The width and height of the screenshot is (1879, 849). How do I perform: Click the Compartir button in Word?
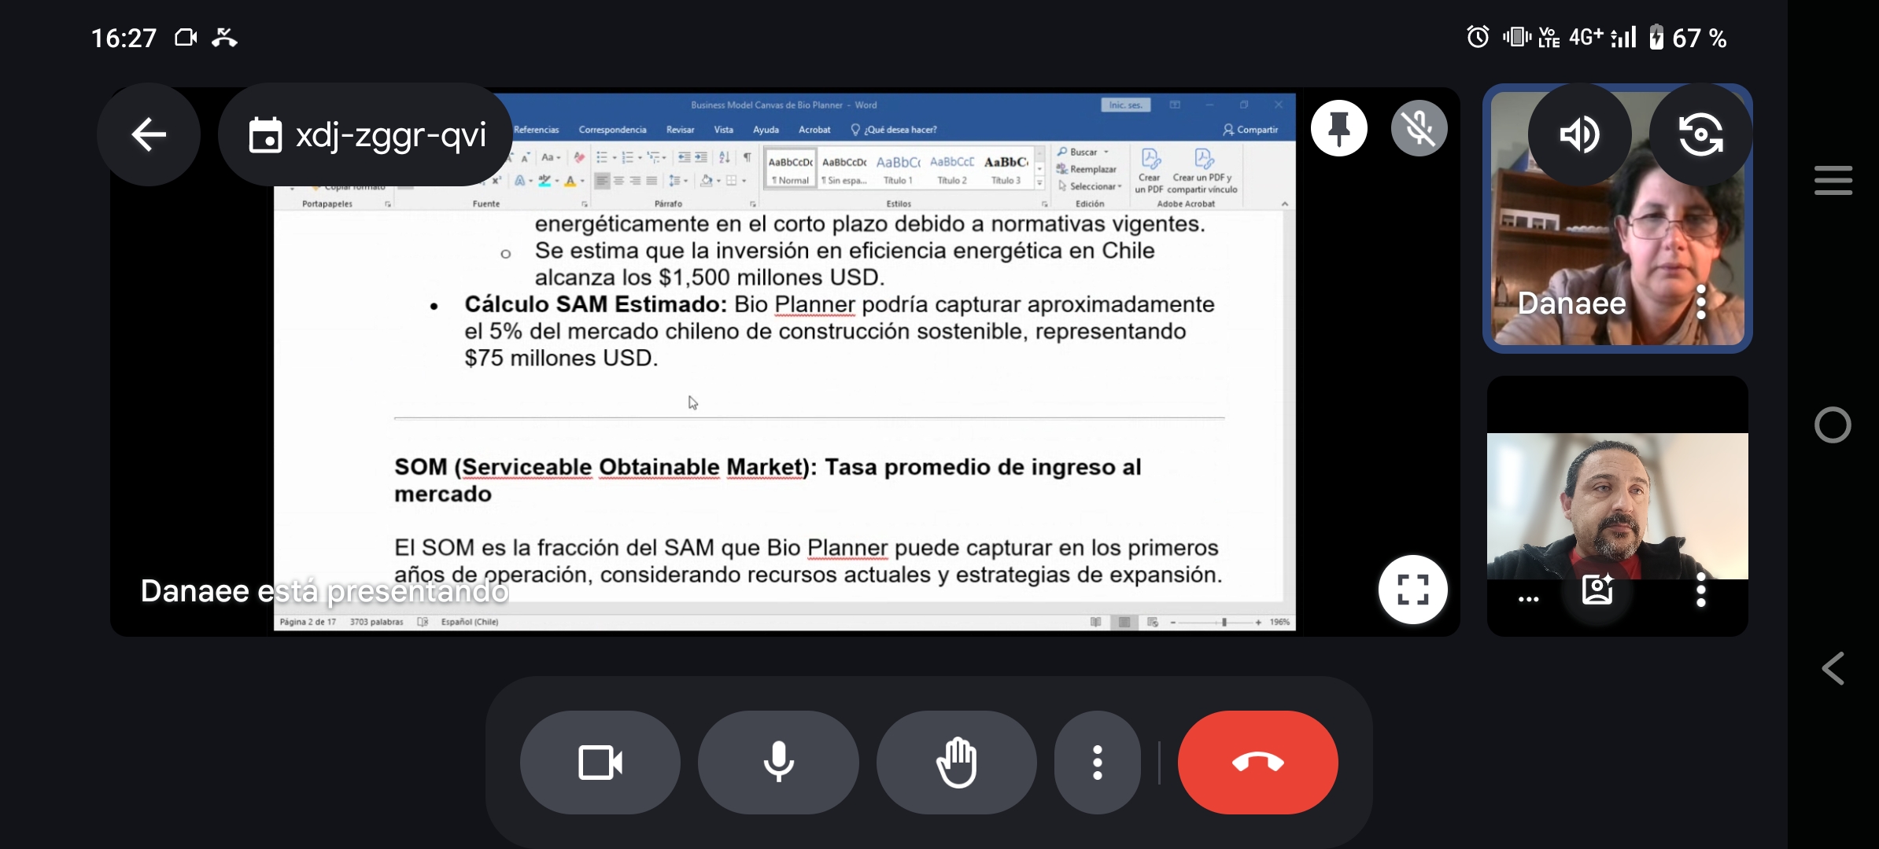point(1252,130)
